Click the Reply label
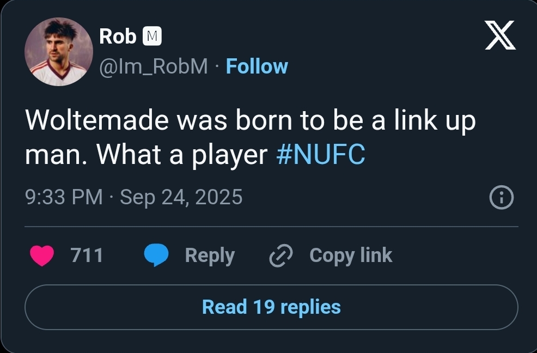Viewport: 537px width, 353px height. click(x=210, y=255)
